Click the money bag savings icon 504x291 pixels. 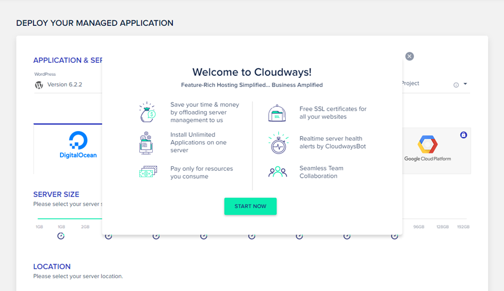coord(146,112)
